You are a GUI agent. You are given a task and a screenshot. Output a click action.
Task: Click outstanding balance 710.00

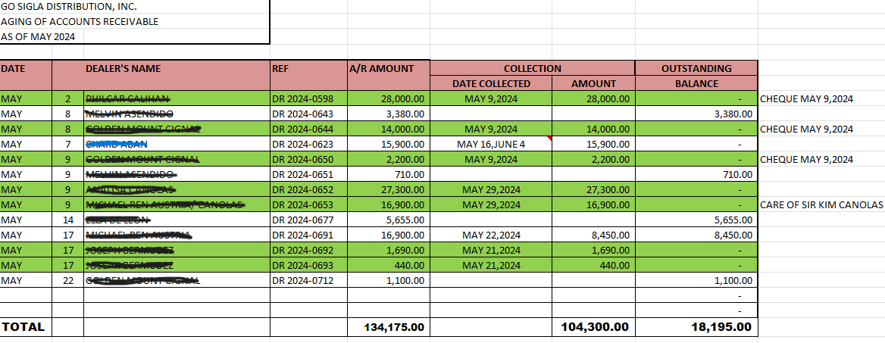pos(696,174)
